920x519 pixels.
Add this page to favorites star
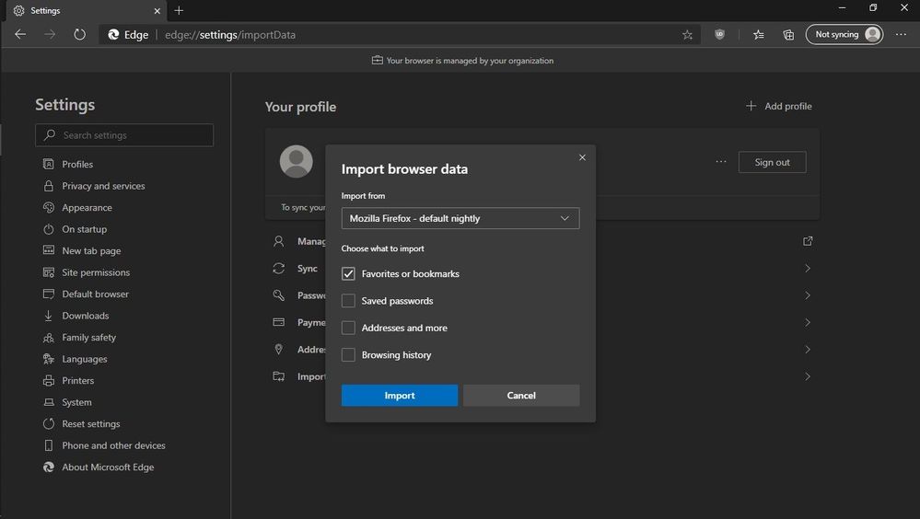click(x=687, y=35)
